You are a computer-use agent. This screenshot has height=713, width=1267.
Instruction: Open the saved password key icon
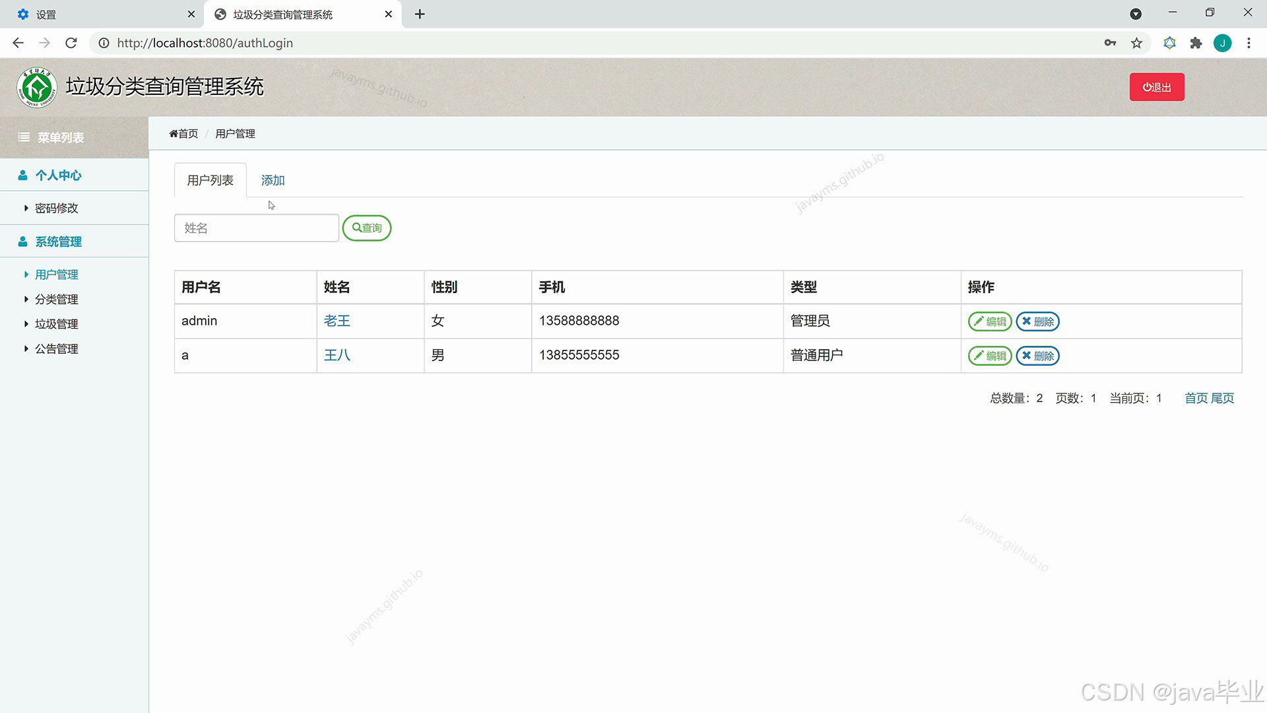(1110, 43)
